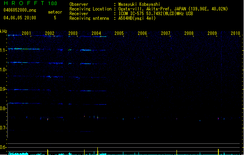
Task: Click the 2001 time axis label
Action: pos(26,33)
